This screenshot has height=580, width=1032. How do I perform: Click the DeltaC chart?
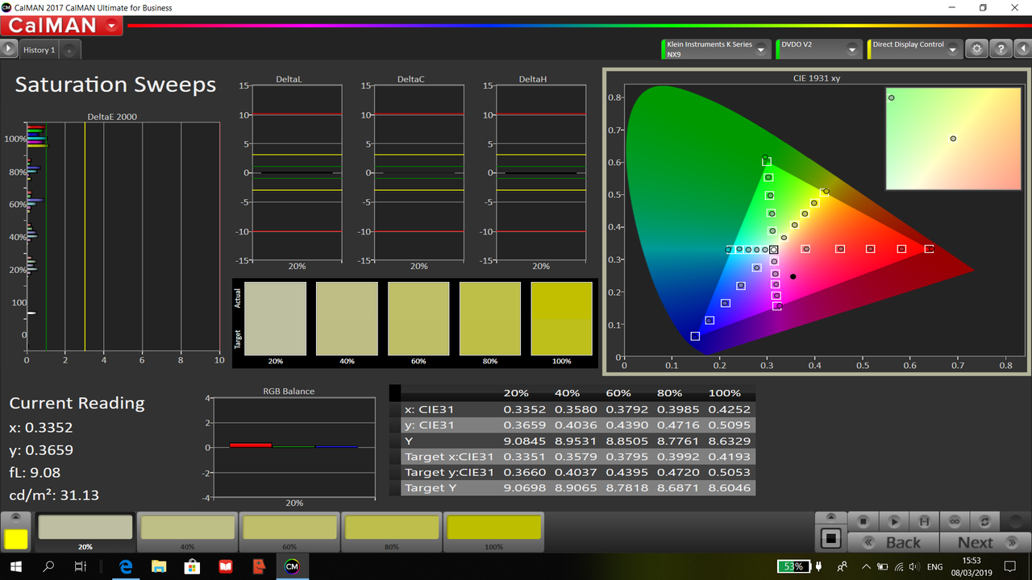tap(419, 173)
